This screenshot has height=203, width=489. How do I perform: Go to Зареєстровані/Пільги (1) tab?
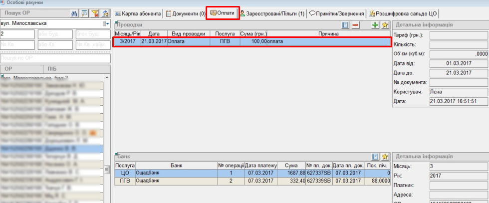tap(272, 13)
